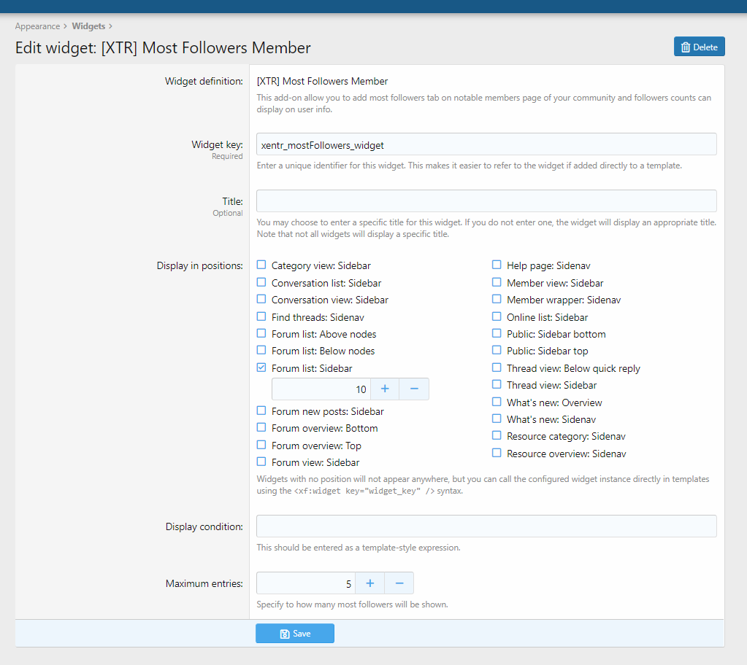Select Resource overview: Sidenav checkbox
Screen dimensions: 747x665
click(497, 454)
